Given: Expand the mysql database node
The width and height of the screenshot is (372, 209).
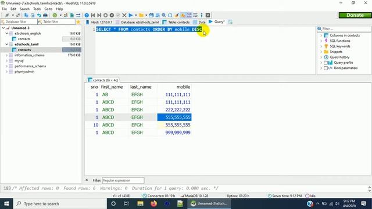Looking at the screenshot, I should 7,60.
